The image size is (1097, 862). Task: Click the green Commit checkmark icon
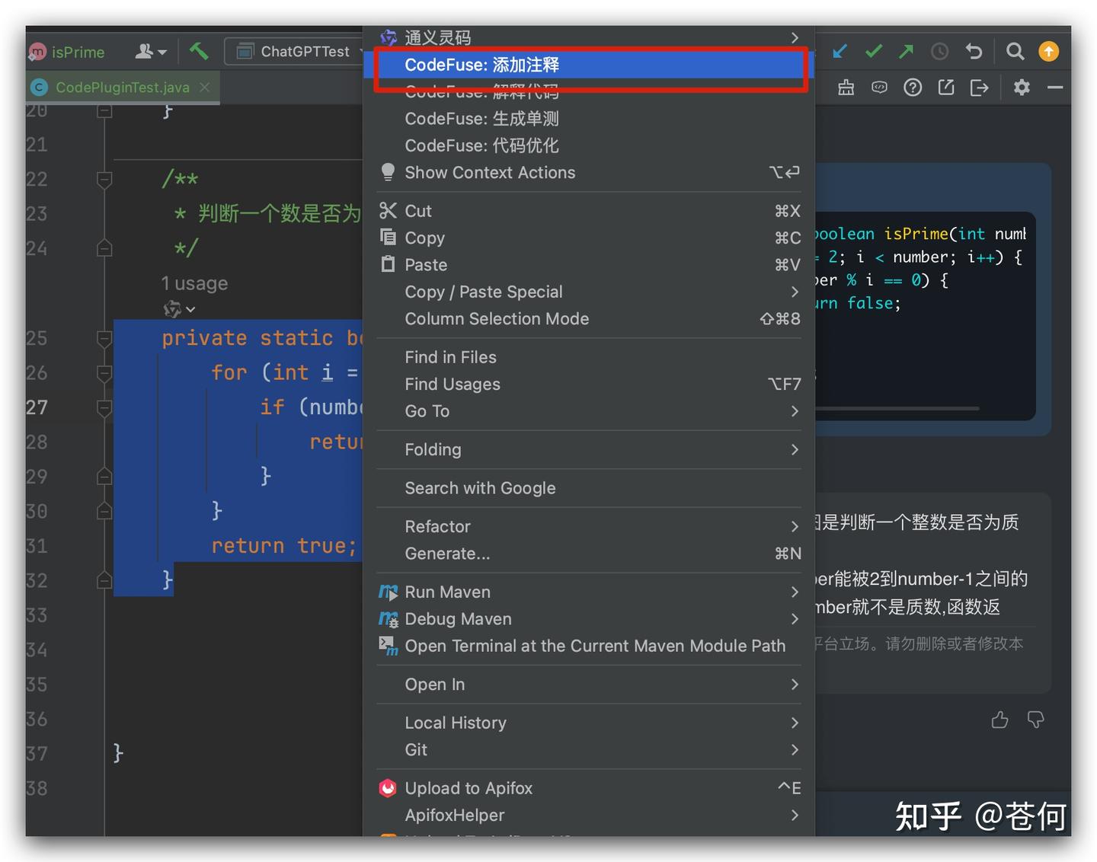pyautogui.click(x=874, y=51)
